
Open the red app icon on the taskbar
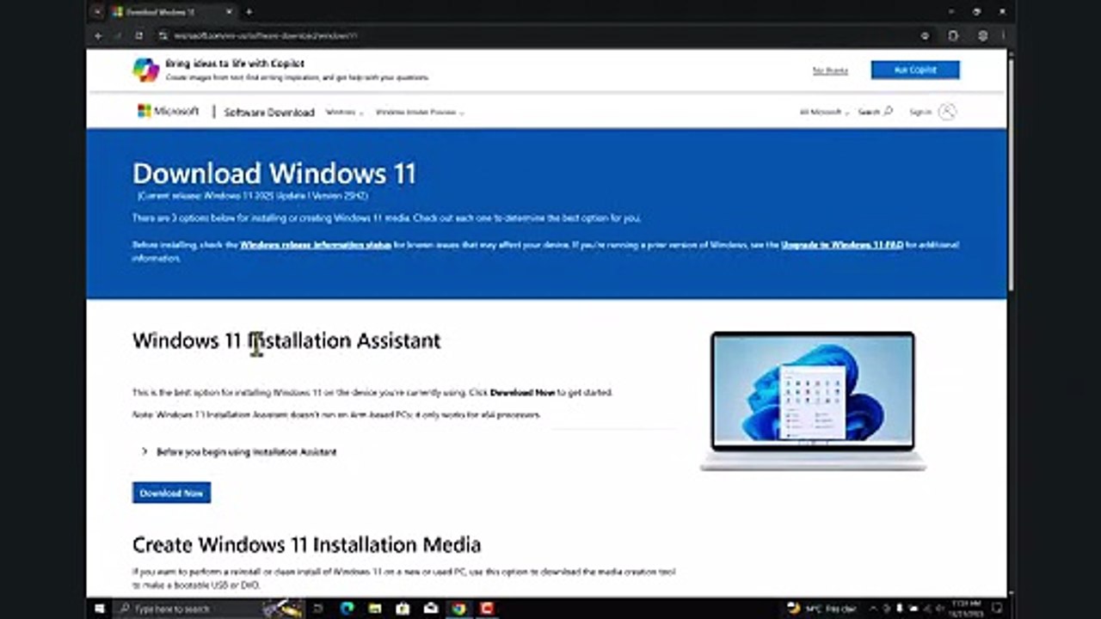[x=487, y=609]
